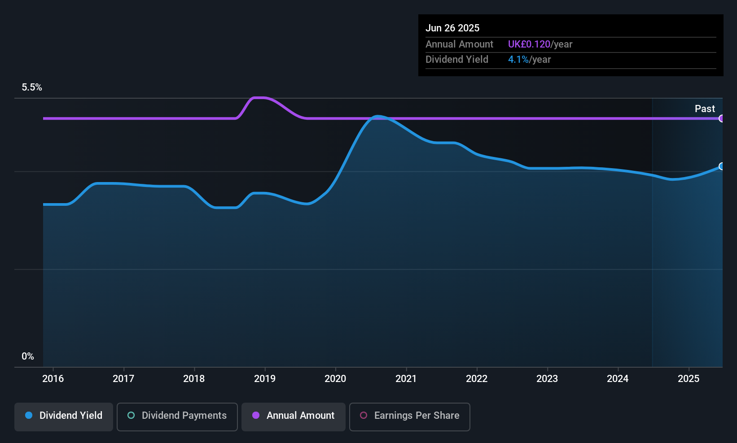737x443 pixels.
Task: Click the Past region label
Action: point(705,109)
